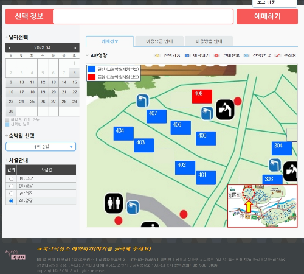This screenshot has height=274, width=304.
Task: Click drinking fountain icon near site 408
Action: 225,110
